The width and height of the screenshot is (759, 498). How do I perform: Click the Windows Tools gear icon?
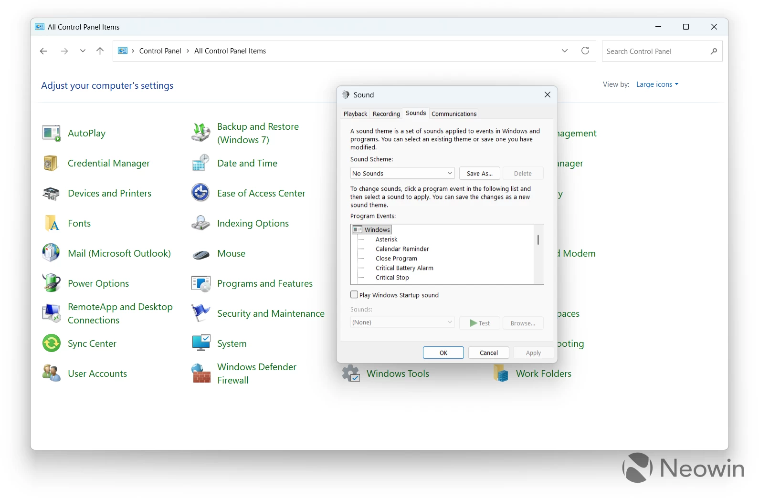pyautogui.click(x=351, y=373)
